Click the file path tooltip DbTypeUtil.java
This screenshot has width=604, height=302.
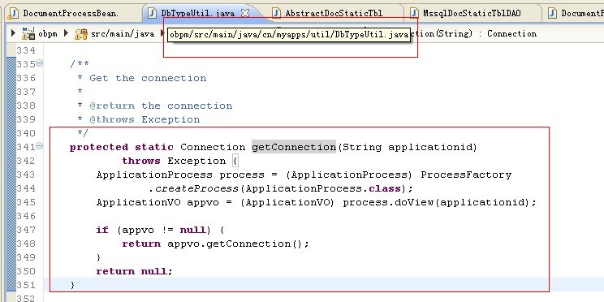click(x=288, y=34)
